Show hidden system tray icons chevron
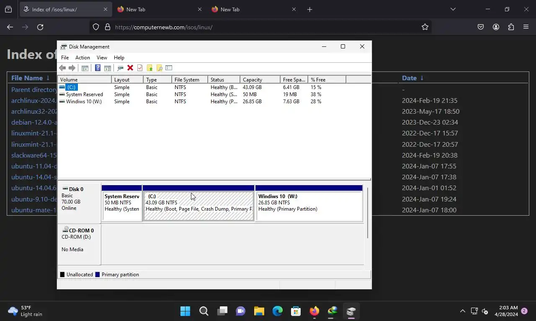This screenshot has height=321, width=536. pos(462,311)
